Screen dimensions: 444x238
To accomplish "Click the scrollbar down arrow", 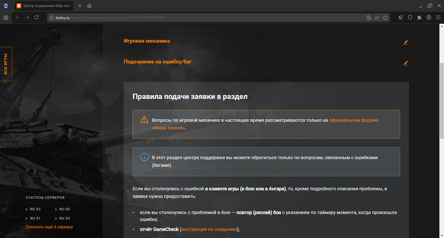I will tap(441, 235).
